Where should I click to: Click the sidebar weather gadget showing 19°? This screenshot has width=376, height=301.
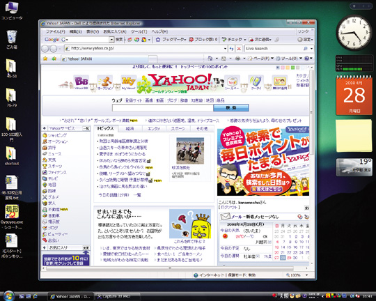pos(354,167)
